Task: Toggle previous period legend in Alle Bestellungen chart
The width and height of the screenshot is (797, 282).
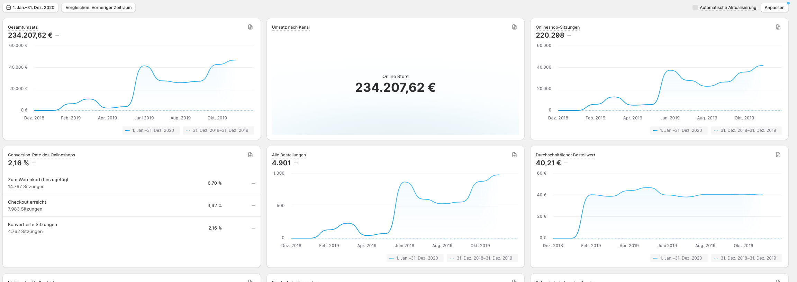Action: click(482, 258)
